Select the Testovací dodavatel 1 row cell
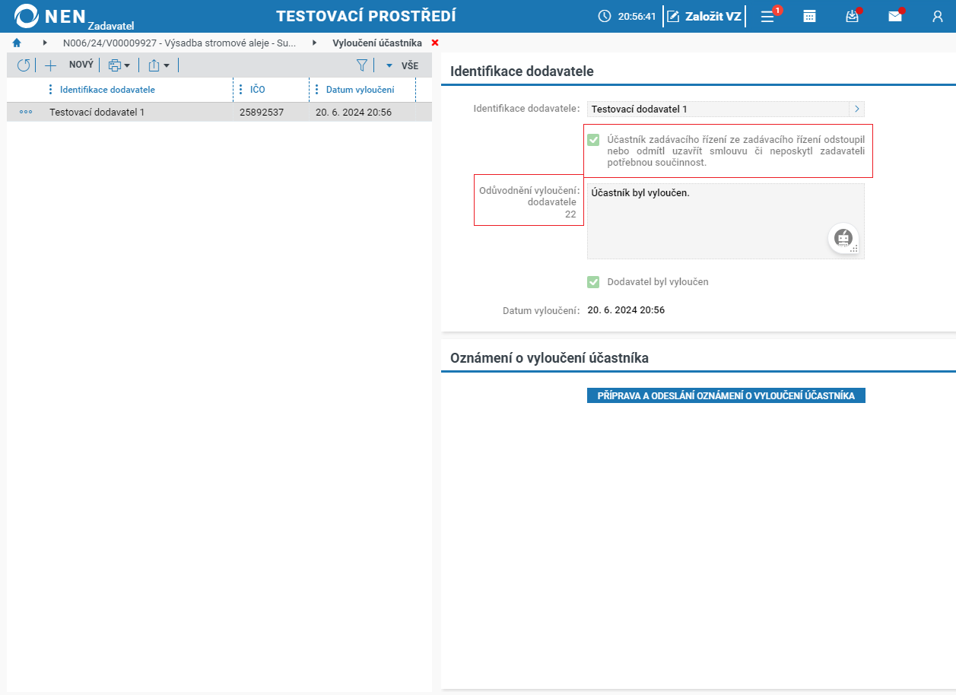The width and height of the screenshot is (956, 695). tap(97, 112)
